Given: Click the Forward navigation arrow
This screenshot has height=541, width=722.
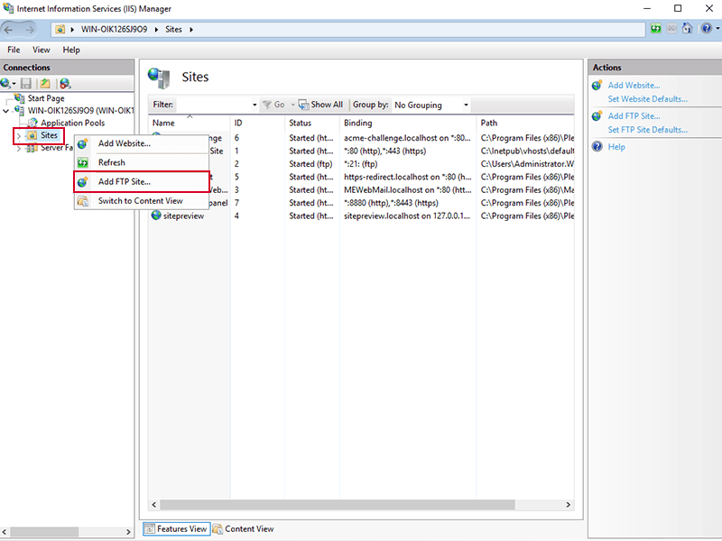Looking at the screenshot, I should [x=30, y=30].
